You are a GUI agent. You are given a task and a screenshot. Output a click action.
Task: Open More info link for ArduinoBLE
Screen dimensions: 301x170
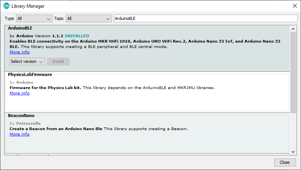tap(20, 52)
